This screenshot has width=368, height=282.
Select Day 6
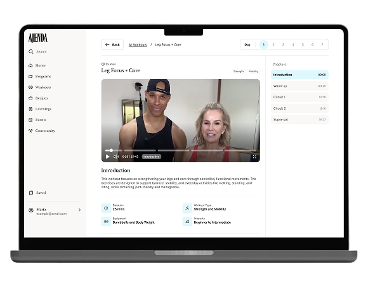click(312, 44)
